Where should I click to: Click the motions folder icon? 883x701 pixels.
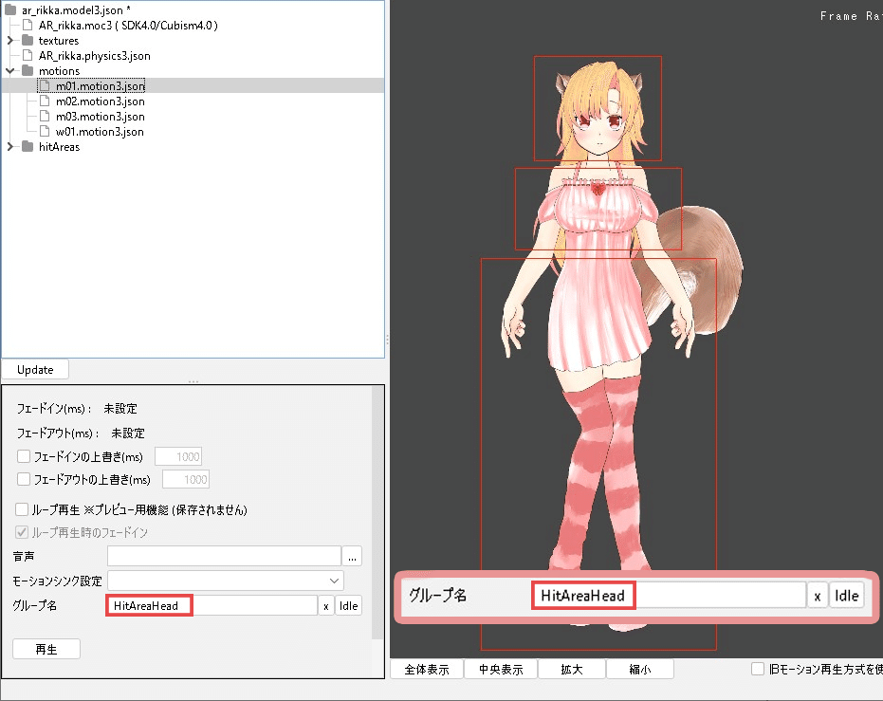pos(27,70)
